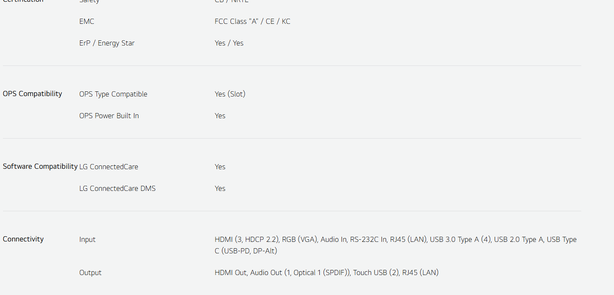Select the "Yes (Slot)" value text
This screenshot has height=295, width=614.
coord(230,94)
